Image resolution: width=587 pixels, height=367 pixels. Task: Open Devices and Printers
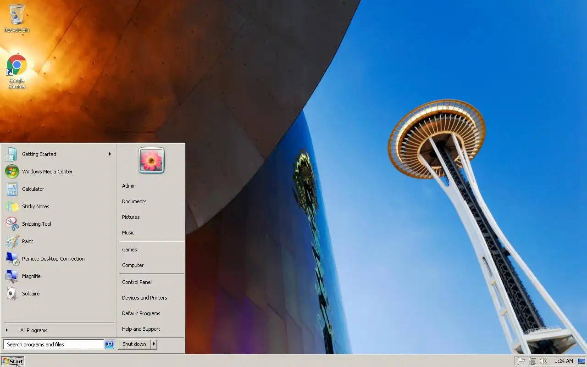[x=144, y=298]
